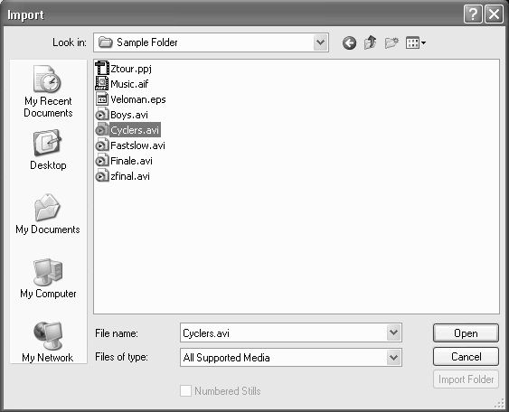
Task: Select the Music.aif audio file
Action: [x=122, y=84]
